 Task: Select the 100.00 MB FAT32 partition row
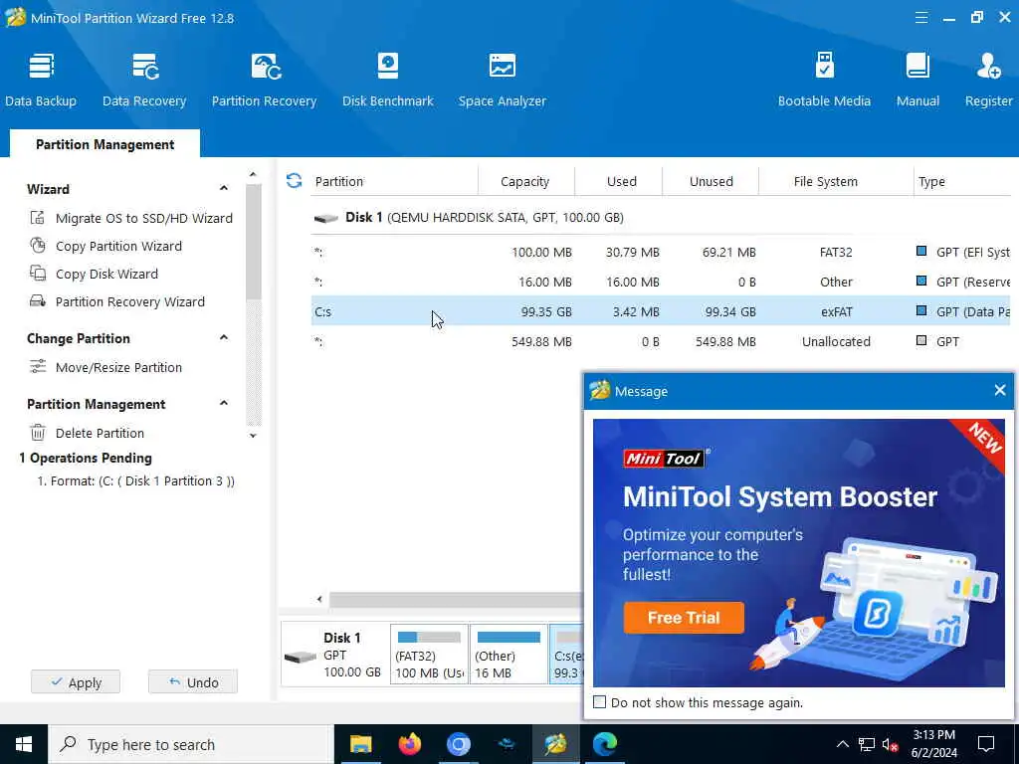click(x=662, y=252)
